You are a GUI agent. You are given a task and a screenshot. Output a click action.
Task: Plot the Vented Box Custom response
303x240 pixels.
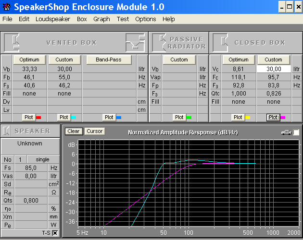point(64,117)
